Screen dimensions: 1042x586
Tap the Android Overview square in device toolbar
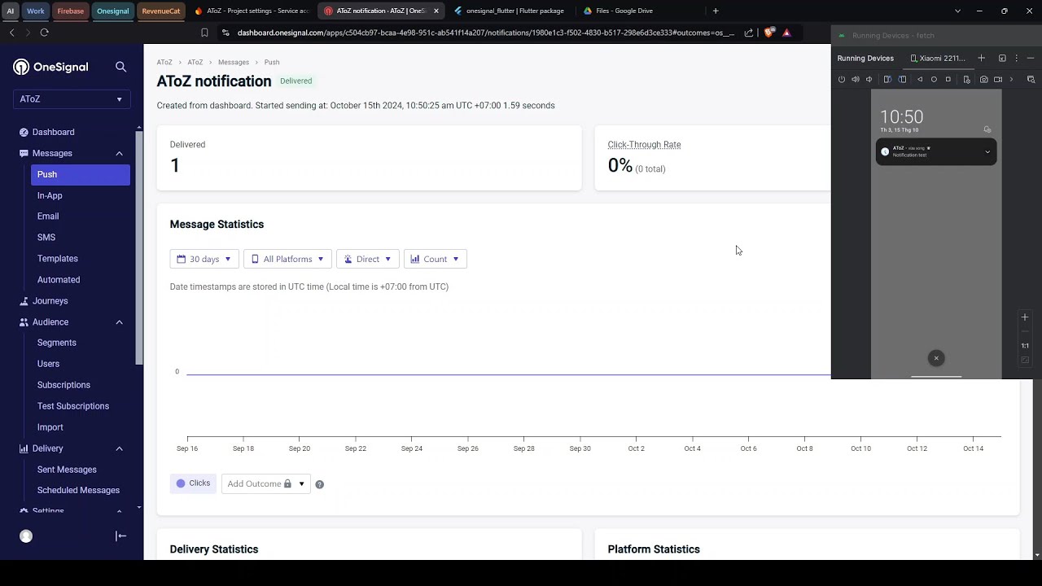click(948, 79)
